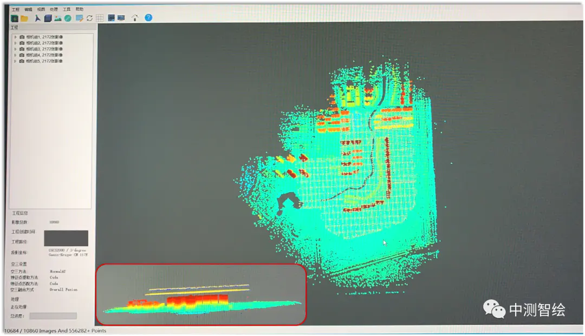Open project using the yellow folder icon
The image size is (585, 336).
(24, 18)
